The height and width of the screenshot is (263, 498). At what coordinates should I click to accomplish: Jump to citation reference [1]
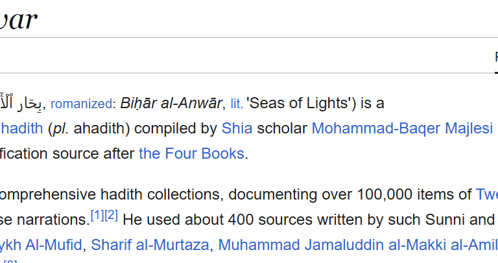(x=97, y=216)
